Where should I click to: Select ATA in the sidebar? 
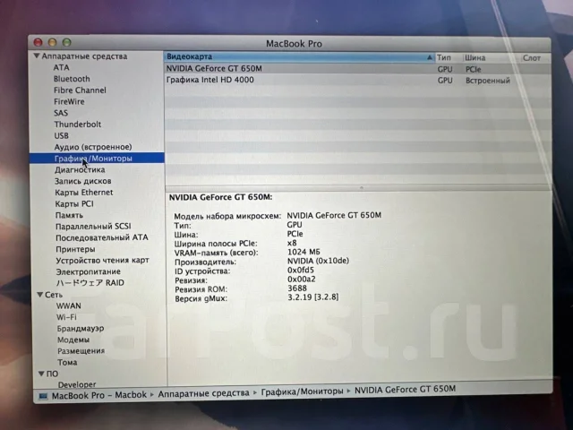(61, 68)
